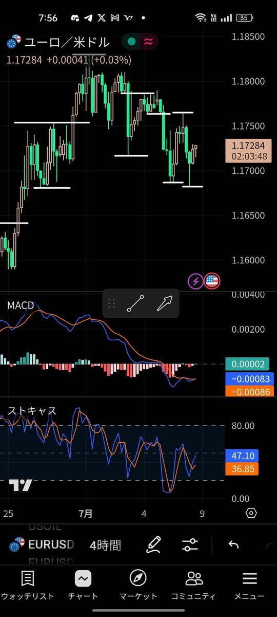Select the trend line drawing tool

pyautogui.click(x=135, y=304)
